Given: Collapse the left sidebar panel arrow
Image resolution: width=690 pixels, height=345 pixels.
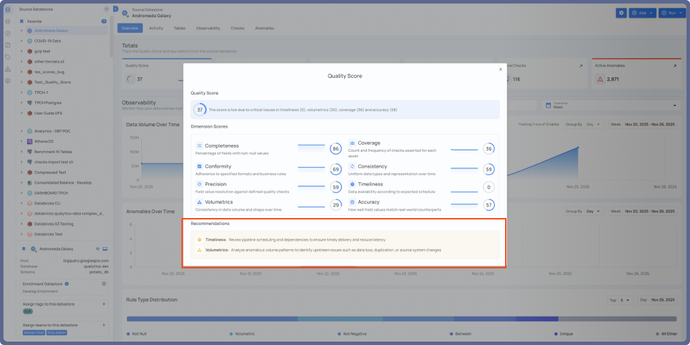Looking at the screenshot, I should [x=115, y=9].
